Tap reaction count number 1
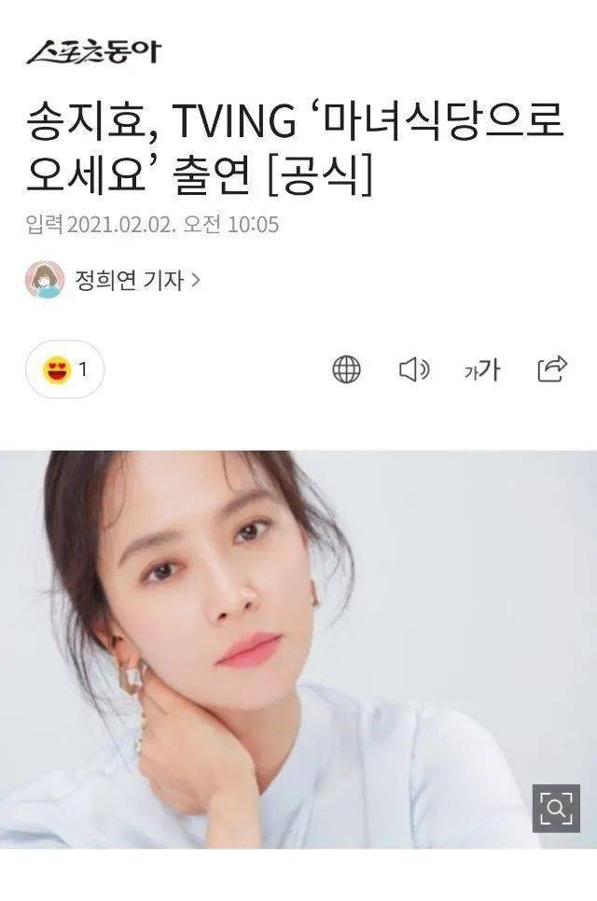597x901 pixels. (83, 369)
